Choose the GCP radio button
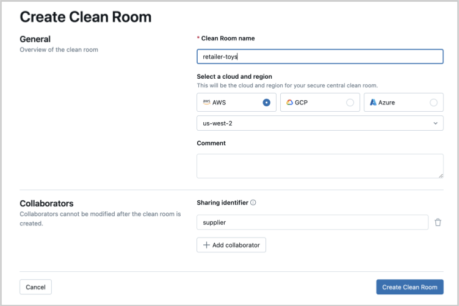Viewport: 459px width, 306px height. coord(350,103)
